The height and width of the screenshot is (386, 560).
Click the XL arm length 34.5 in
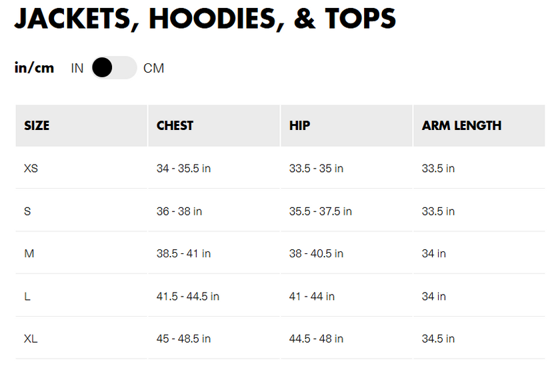point(438,339)
